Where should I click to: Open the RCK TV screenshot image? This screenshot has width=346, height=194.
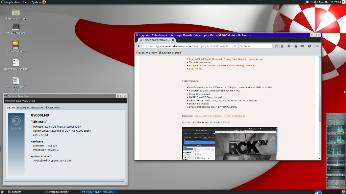[229, 143]
